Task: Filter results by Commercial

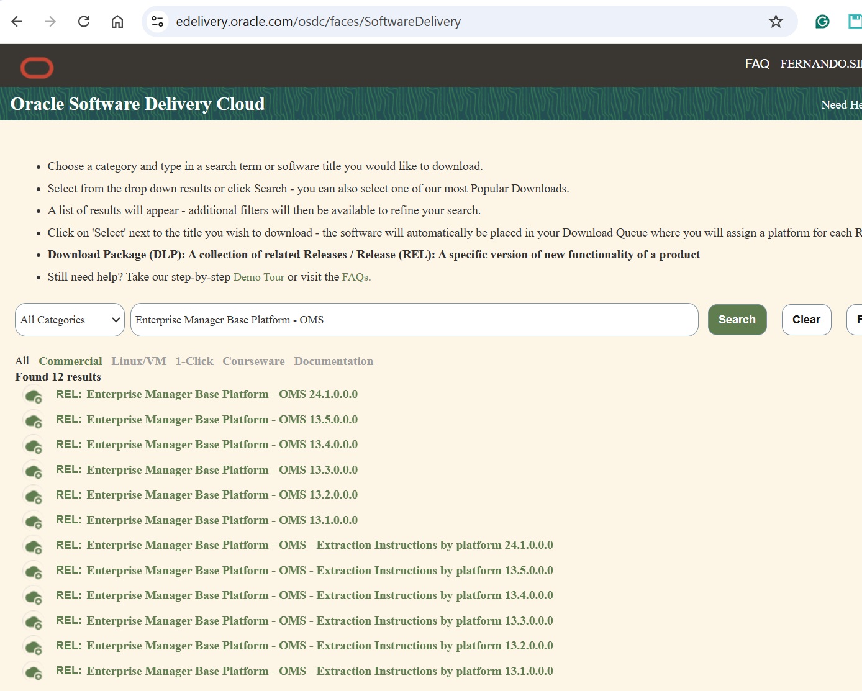Action: [70, 361]
